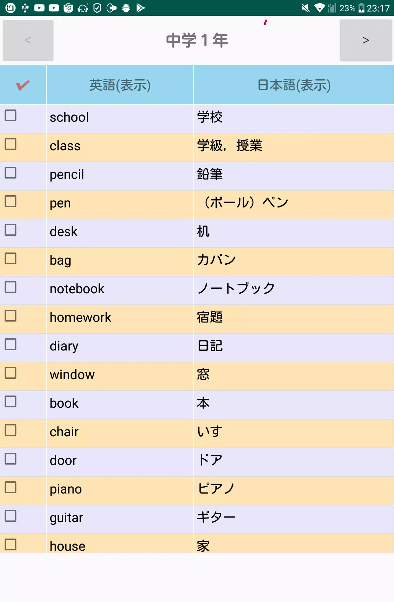Open the USB connection notification icon
The height and width of the screenshot is (602, 394).
click(25, 8)
